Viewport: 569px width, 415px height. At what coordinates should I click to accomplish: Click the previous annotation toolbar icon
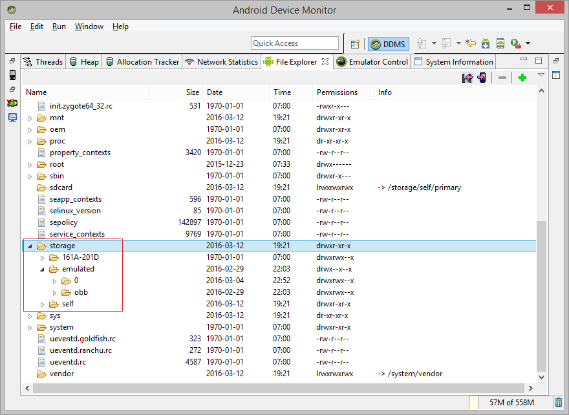446,43
